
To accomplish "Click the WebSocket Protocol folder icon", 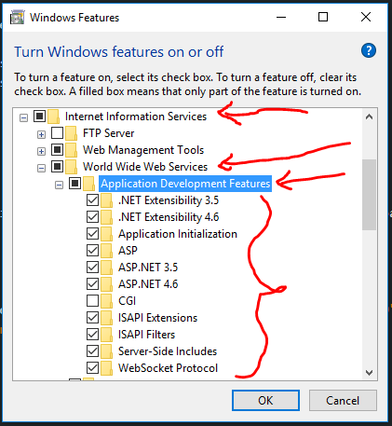I will click(107, 368).
